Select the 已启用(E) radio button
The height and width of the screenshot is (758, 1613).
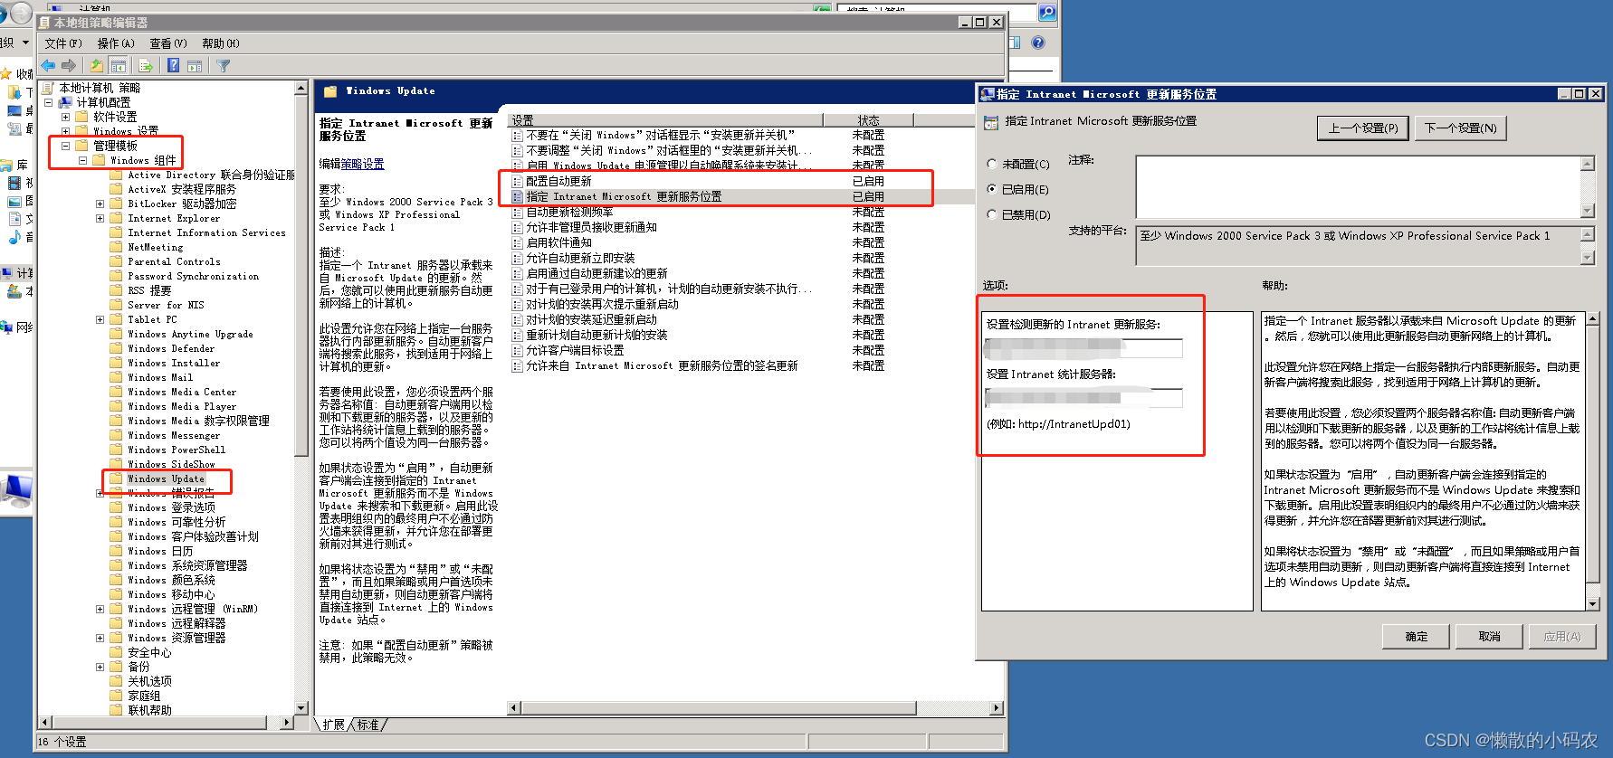pos(992,190)
